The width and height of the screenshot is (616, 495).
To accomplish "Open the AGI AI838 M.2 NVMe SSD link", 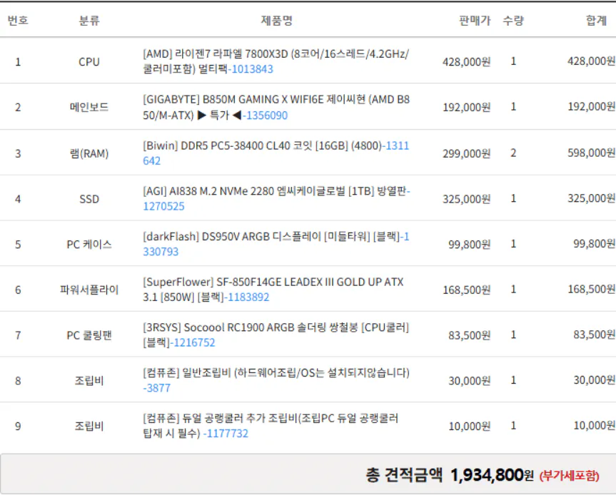I will tap(276, 198).
